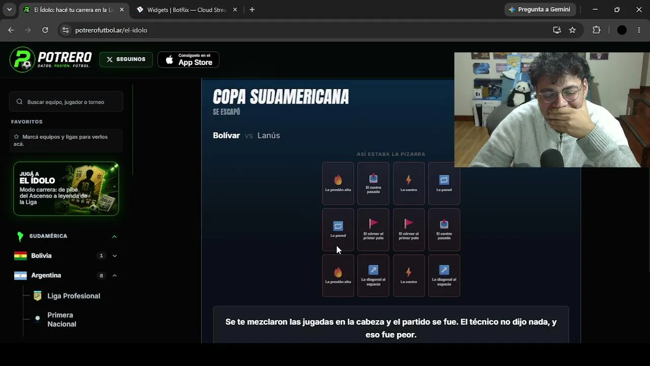The height and width of the screenshot is (366, 650).
Task: Click the Pregunta a Gemini button
Action: pos(541,10)
